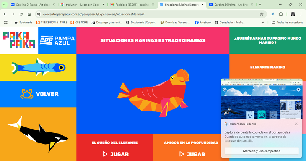Play El Sueño del Elefante via JUGAR
The image size is (306, 161).
pyautogui.click(x=116, y=154)
